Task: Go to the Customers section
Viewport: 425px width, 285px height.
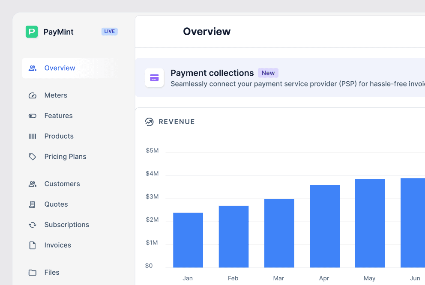Action: [62, 184]
